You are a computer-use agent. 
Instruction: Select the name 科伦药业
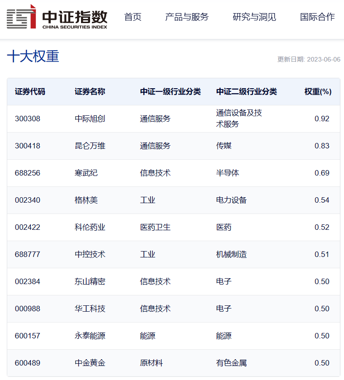(90, 227)
